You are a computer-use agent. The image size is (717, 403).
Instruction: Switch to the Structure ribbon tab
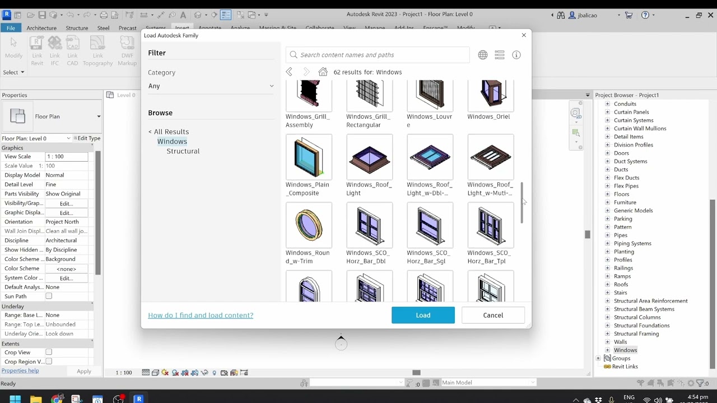tap(77, 28)
